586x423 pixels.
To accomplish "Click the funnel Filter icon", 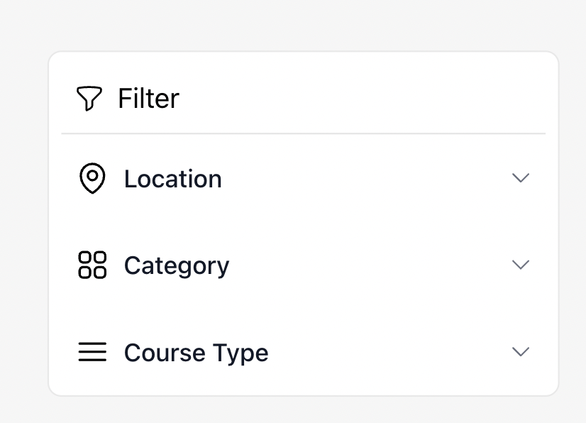I will click(89, 98).
